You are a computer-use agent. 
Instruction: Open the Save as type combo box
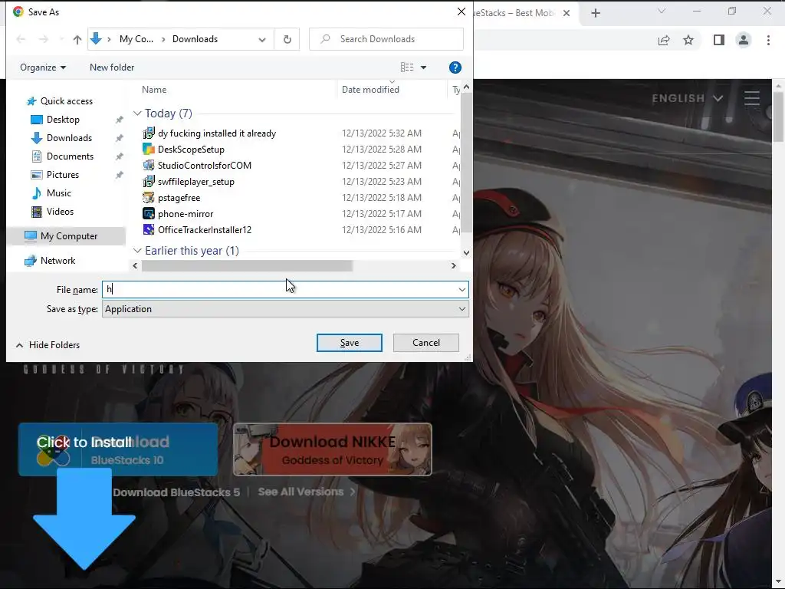coord(285,309)
